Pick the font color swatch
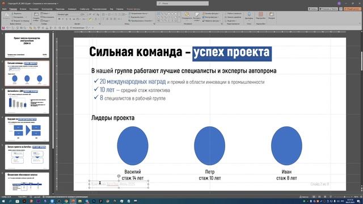This screenshot has width=363, height=204. click(x=96, y=19)
